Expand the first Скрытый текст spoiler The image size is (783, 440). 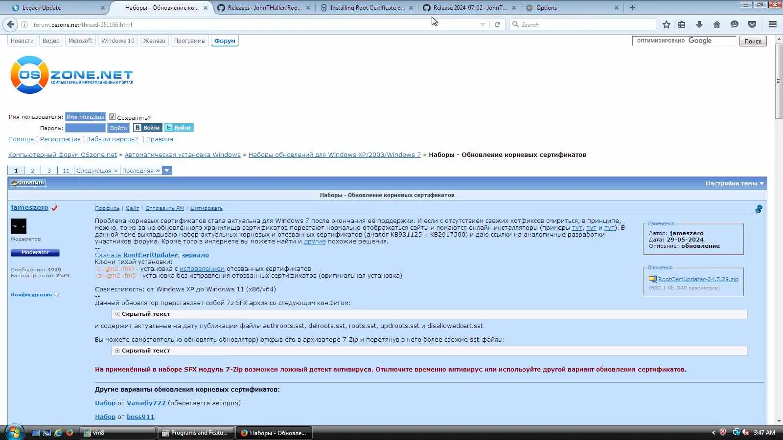pyautogui.click(x=117, y=314)
